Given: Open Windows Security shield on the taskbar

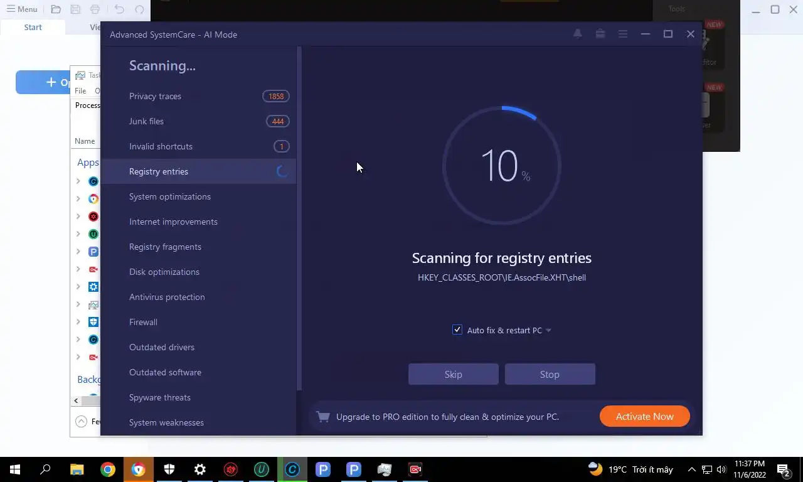Looking at the screenshot, I should coord(169,469).
